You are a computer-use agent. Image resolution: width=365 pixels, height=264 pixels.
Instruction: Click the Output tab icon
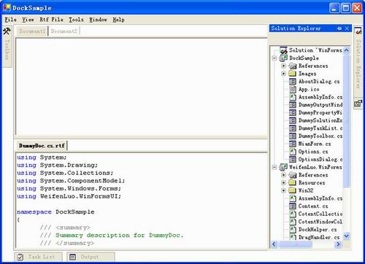point(72,257)
